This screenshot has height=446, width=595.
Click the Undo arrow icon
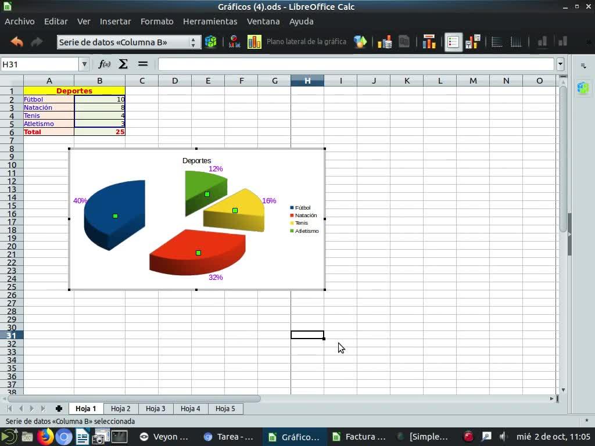(x=17, y=42)
